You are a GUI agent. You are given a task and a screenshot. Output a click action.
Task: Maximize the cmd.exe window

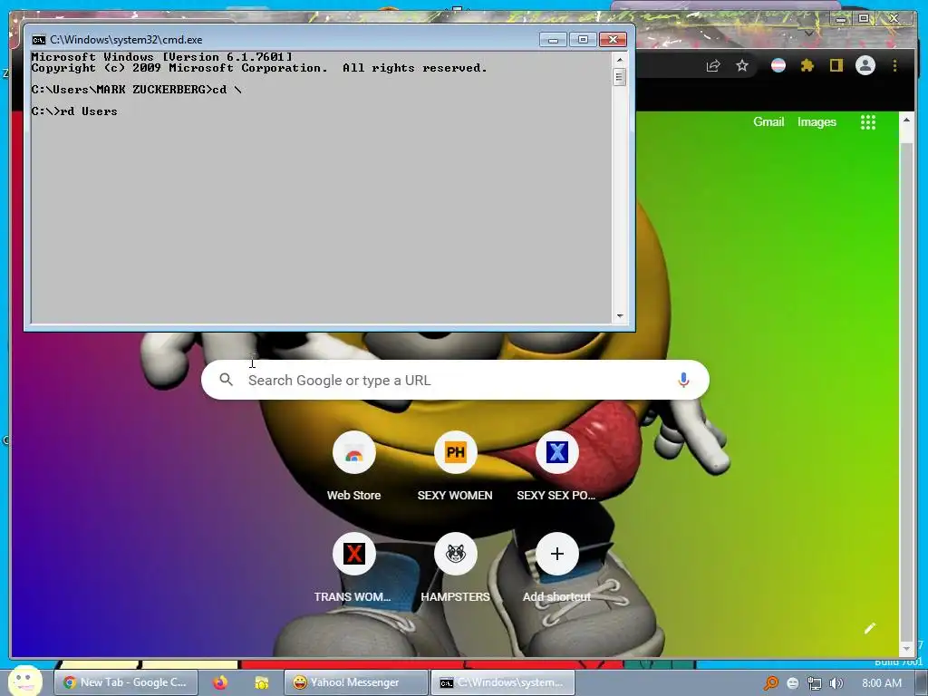(583, 39)
